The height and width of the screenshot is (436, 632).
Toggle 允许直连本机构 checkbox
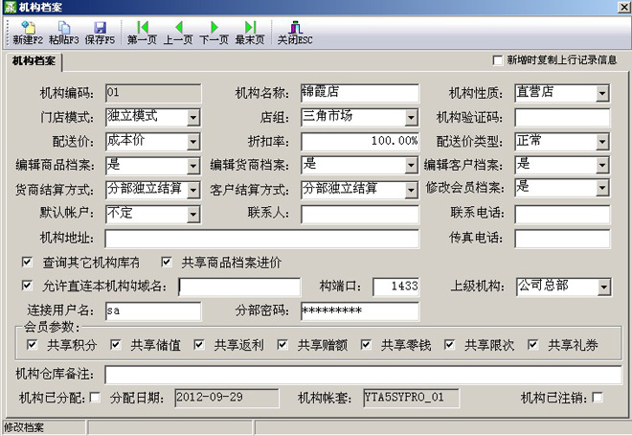pos(27,286)
